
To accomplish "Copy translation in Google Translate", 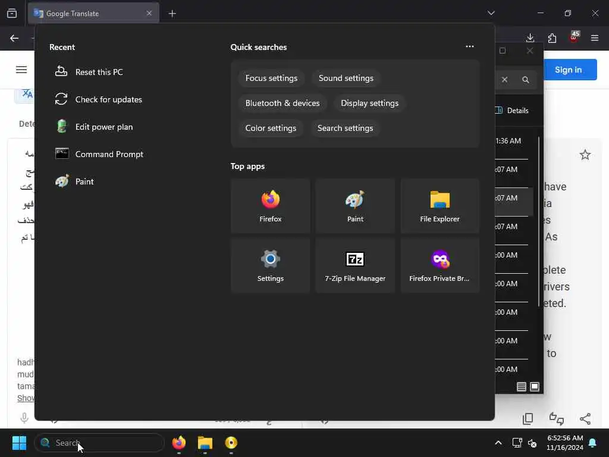I will [528, 418].
